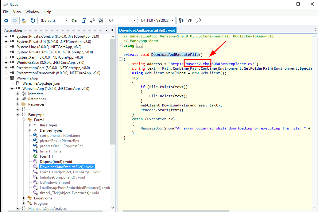Select WarevilleApp.deps.json file
Screen dimensions: 318x212
[41, 83]
